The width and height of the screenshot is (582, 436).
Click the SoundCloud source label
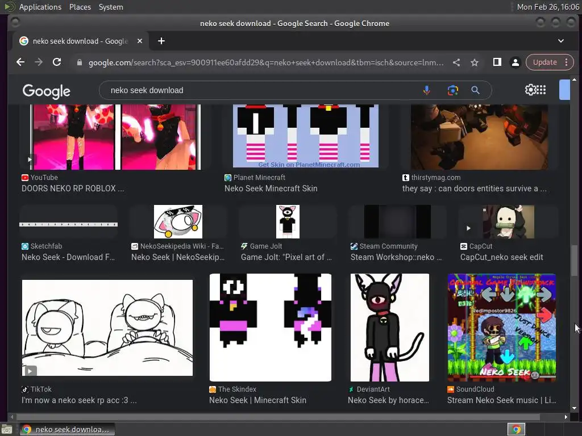point(475,389)
